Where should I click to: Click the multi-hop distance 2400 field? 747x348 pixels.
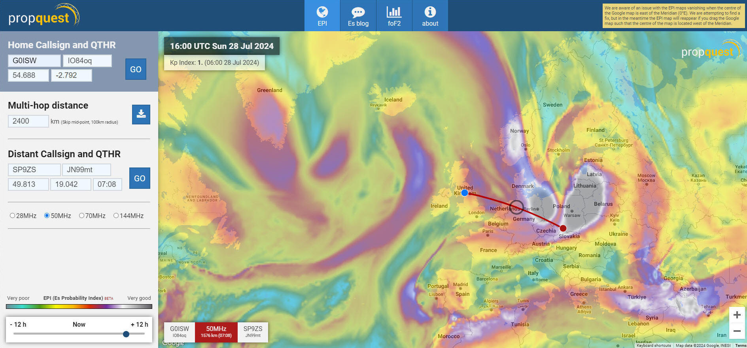point(28,121)
